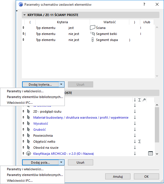Click the fields list scroll up arrow
The height and width of the screenshot is (184, 164).
coord(157,105)
